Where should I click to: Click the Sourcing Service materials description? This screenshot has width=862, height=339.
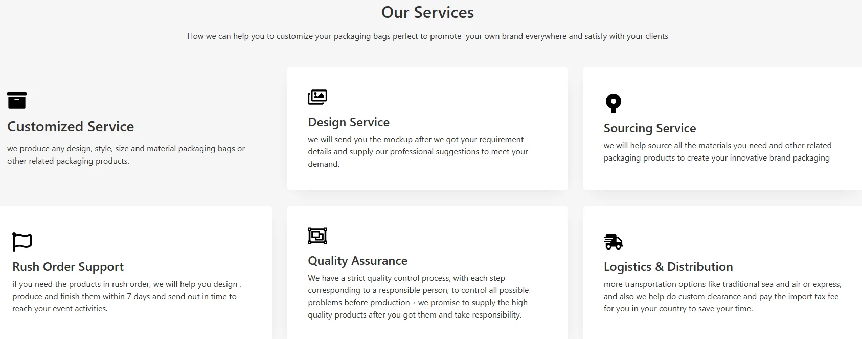717,151
